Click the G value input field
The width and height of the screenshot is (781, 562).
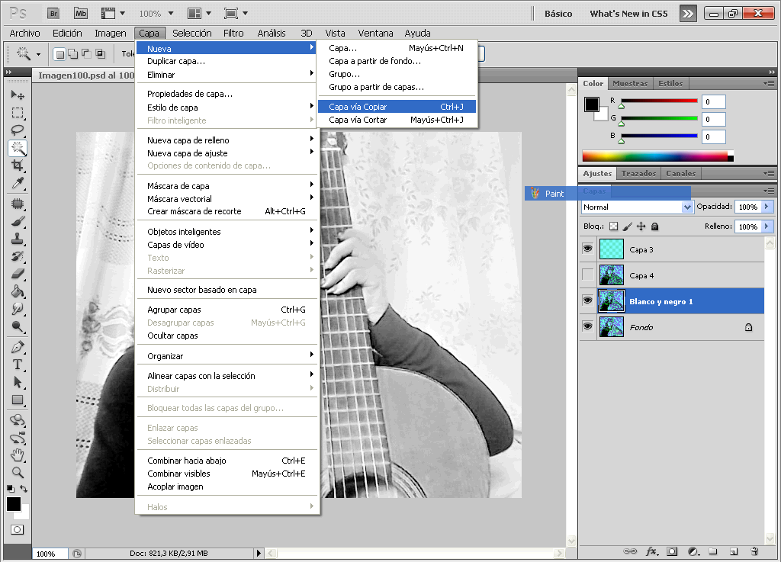click(713, 119)
